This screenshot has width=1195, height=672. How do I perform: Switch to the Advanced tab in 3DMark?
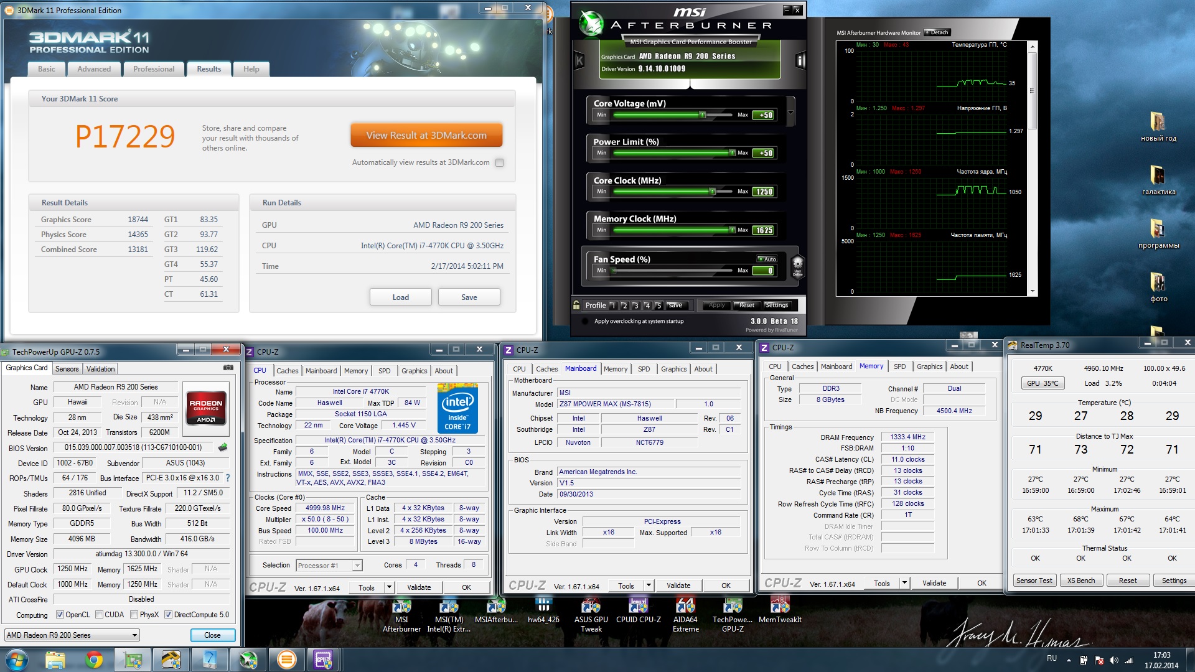tap(94, 69)
